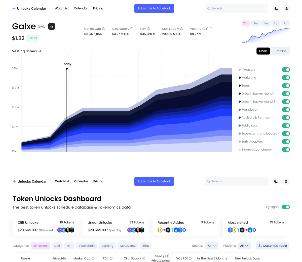302x262 pixels.
Task: Toggle the Highlights switch off
Action: 286,207
